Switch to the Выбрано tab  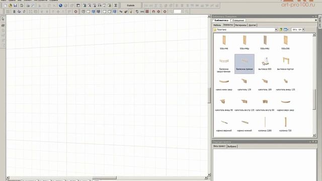[232, 146]
